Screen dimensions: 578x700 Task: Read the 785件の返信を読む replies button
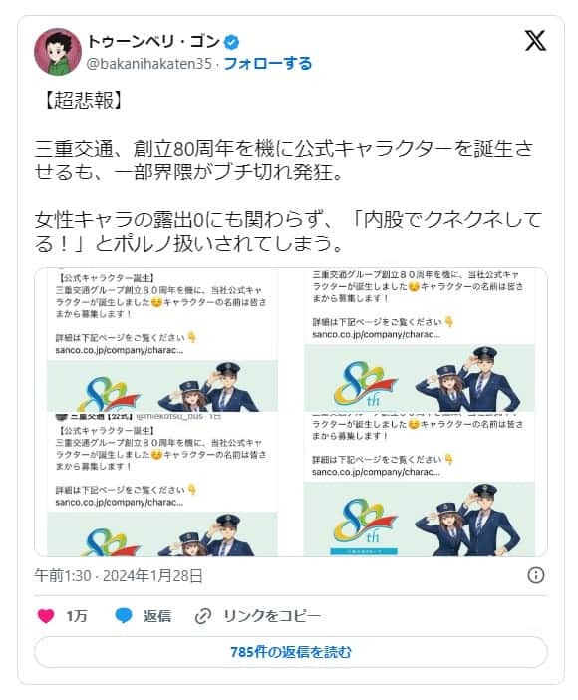(291, 652)
